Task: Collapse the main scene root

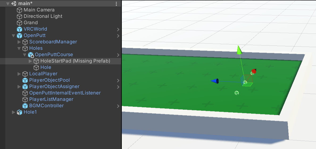Action: (x=8, y=4)
